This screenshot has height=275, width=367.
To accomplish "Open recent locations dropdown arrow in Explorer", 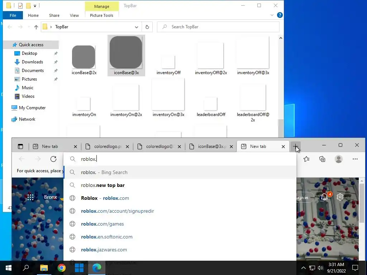I will [29, 27].
